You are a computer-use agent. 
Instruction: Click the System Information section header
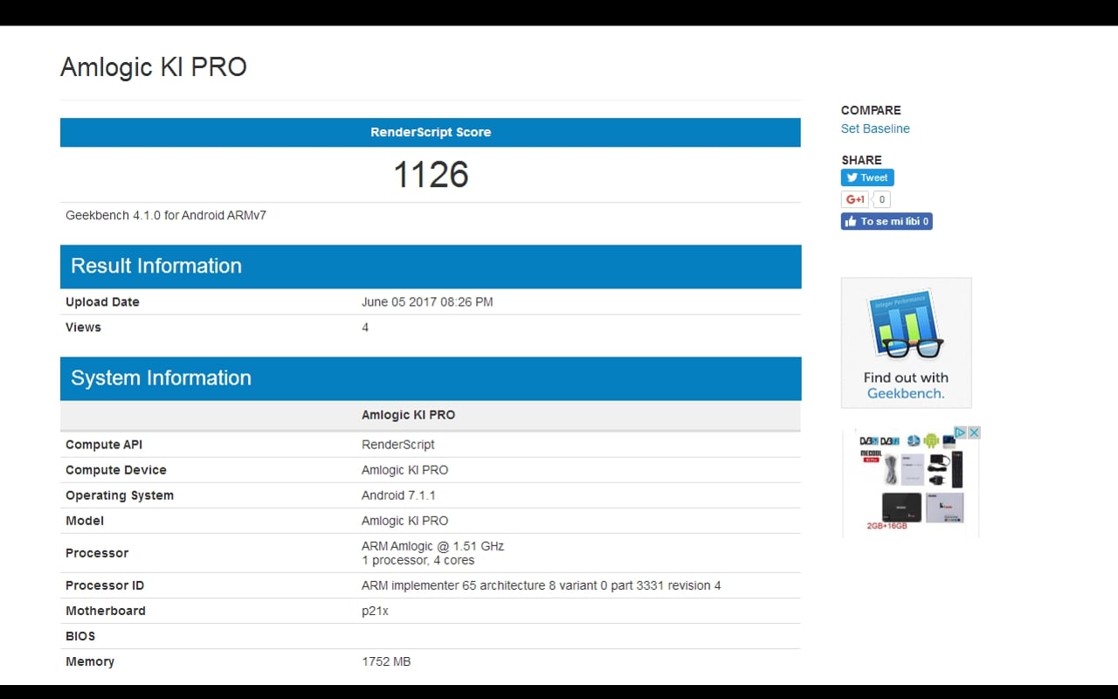point(161,377)
